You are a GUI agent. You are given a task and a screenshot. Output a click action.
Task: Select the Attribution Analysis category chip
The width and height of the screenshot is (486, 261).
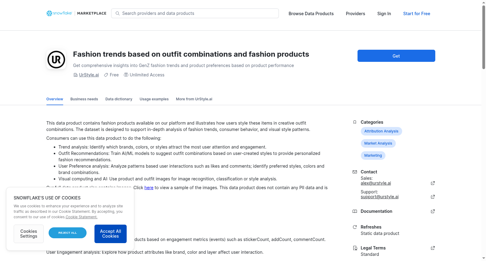pos(381,131)
